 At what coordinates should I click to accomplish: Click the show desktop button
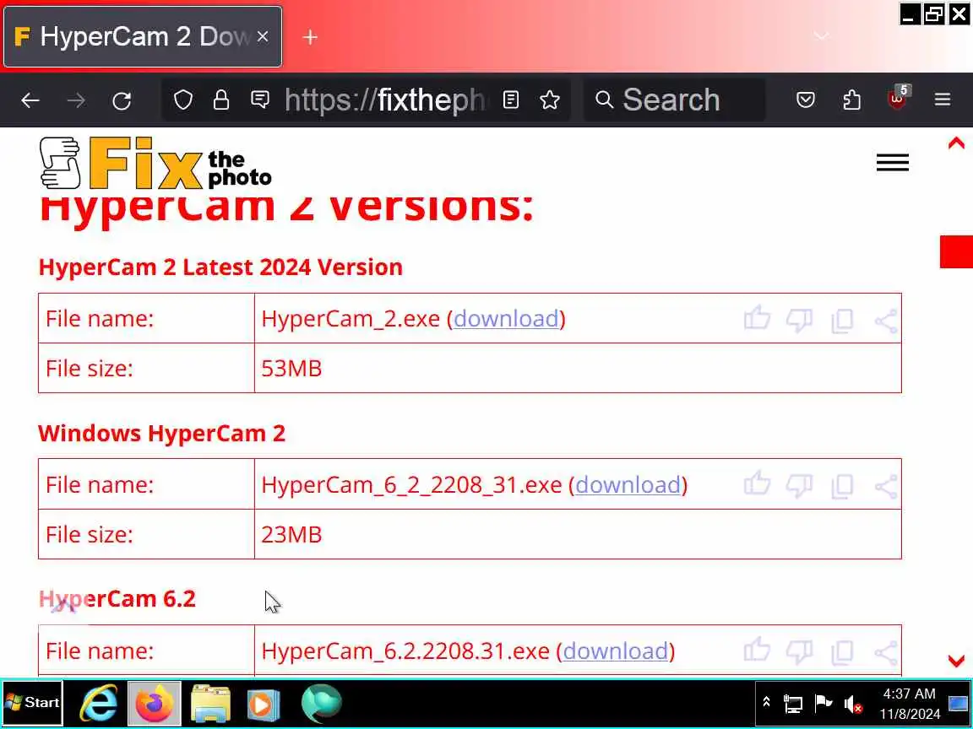tap(958, 704)
